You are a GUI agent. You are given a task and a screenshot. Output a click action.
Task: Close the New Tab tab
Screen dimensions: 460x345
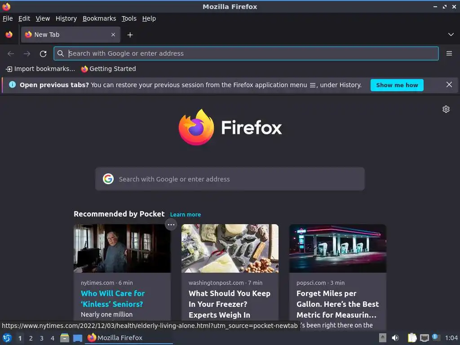[113, 35]
